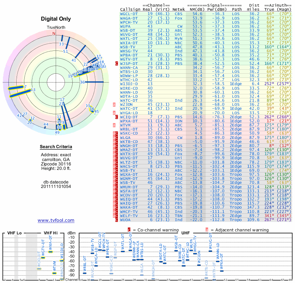Click the pink Adjacent channel warning legend icon
295x283 pixels.
207,230
